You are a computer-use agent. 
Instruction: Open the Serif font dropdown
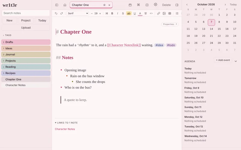coord(78,13)
